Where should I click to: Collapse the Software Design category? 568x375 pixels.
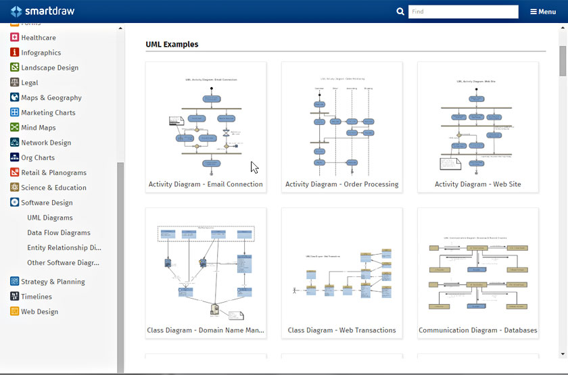click(46, 203)
